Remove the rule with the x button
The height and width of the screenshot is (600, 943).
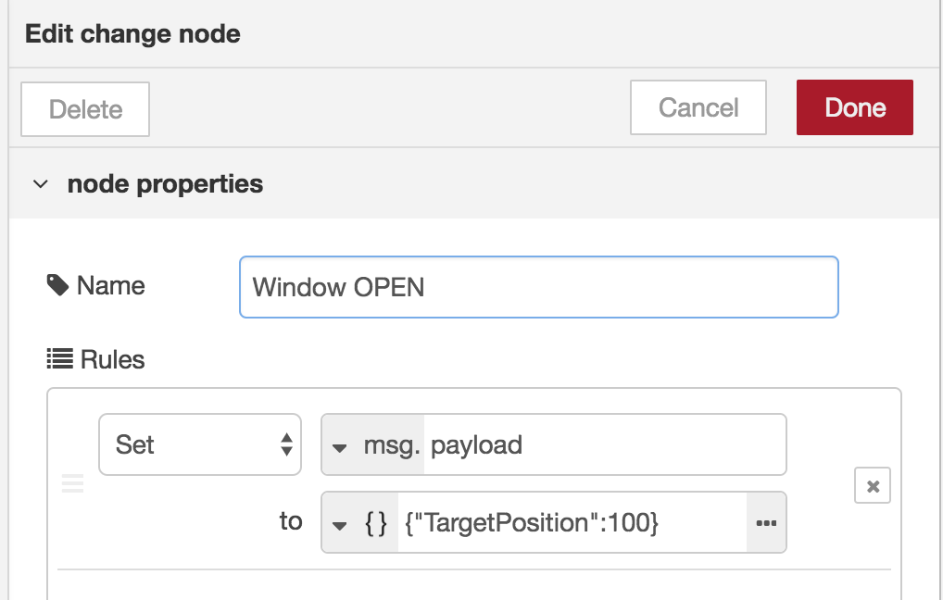click(x=872, y=485)
